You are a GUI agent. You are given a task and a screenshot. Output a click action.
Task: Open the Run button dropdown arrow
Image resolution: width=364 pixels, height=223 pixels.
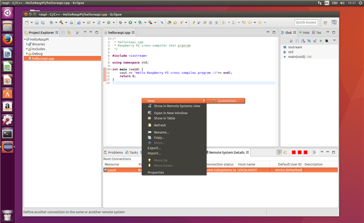(x=135, y=22)
